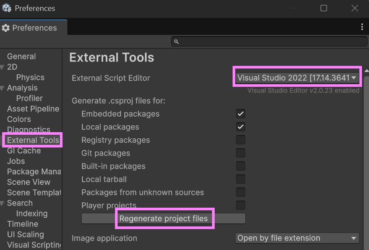369x250 pixels.
Task: Focus the preferences search field
Action: click(269, 42)
